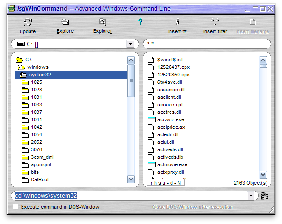Click the Insert filter label
Screen dimensions: 282x224
click(215, 31)
